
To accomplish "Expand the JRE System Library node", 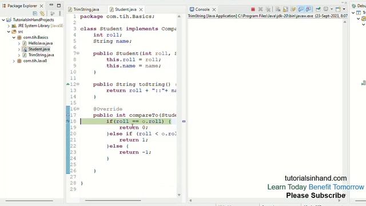I will (x=9, y=26).
